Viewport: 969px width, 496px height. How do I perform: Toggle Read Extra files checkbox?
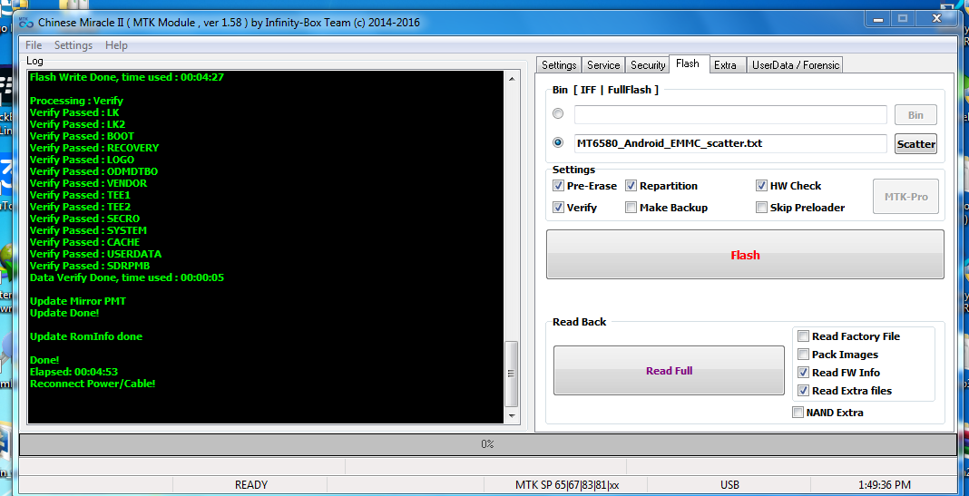click(x=803, y=391)
